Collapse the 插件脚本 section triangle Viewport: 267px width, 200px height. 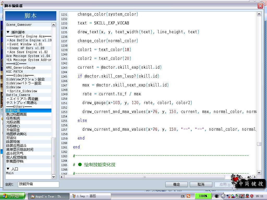pos(8,32)
